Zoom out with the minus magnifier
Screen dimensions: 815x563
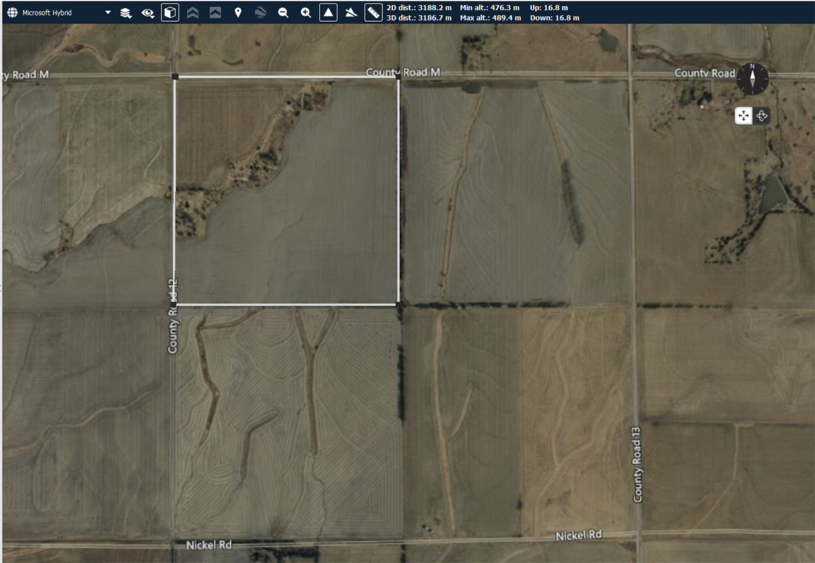pyautogui.click(x=283, y=12)
